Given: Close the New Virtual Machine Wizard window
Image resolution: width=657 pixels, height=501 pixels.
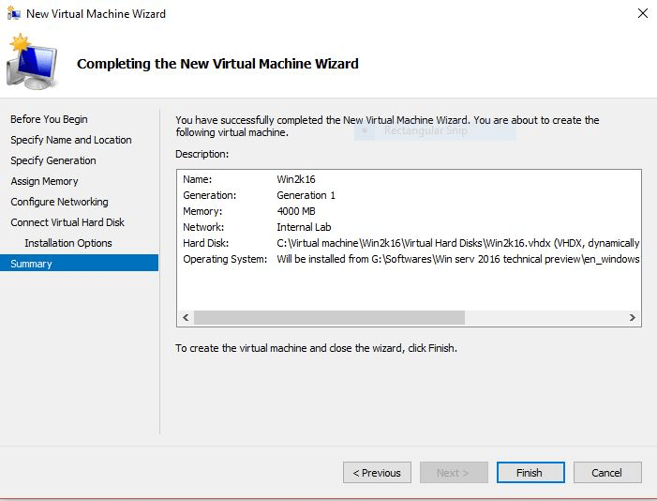Looking at the screenshot, I should tap(642, 14).
